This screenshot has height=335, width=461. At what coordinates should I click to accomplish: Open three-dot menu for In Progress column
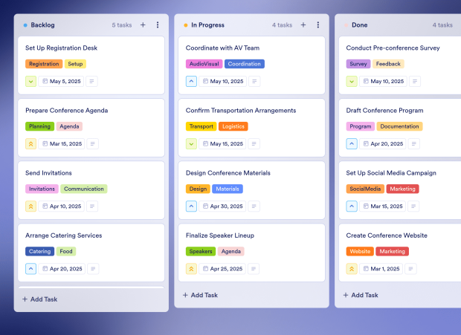(x=318, y=25)
